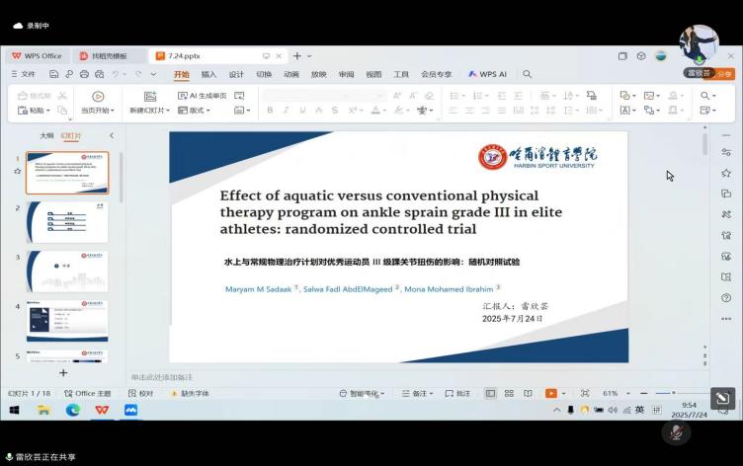Click the clear formatting eraser icon
The width and height of the screenshot is (743, 466).
tap(430, 96)
